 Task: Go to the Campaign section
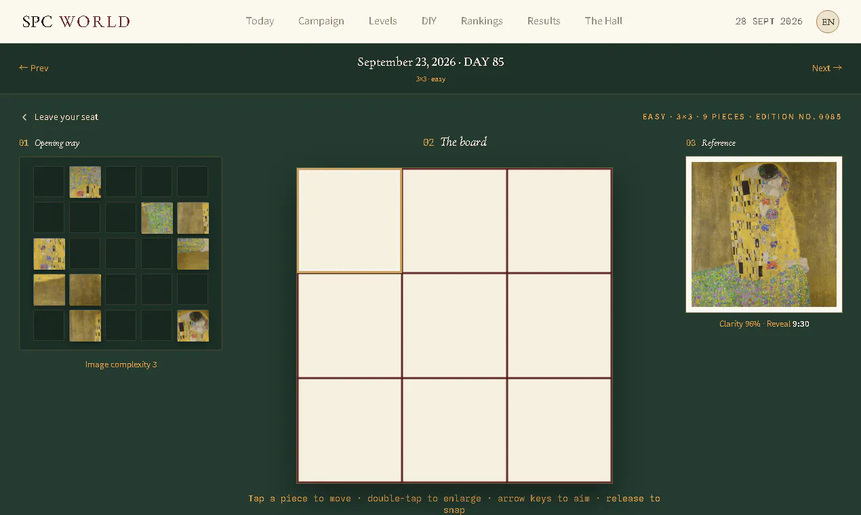(321, 21)
